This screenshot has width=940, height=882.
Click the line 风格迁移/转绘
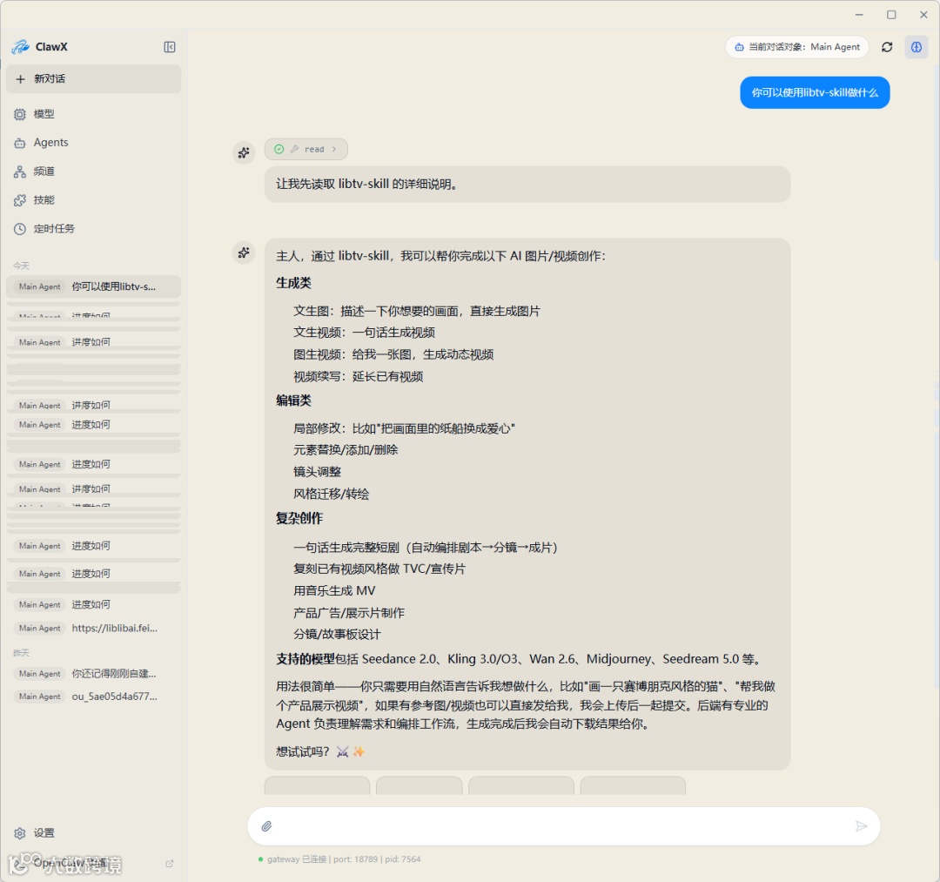pos(331,494)
